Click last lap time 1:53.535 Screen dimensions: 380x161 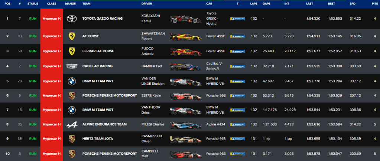pyautogui.click(x=313, y=66)
